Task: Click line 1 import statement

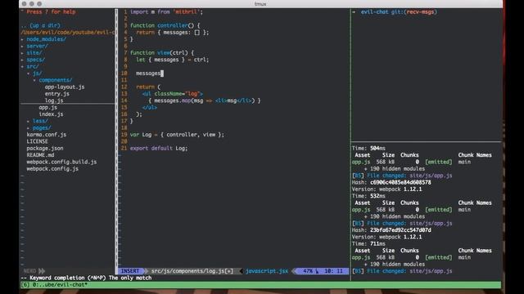Action: [x=166, y=12]
